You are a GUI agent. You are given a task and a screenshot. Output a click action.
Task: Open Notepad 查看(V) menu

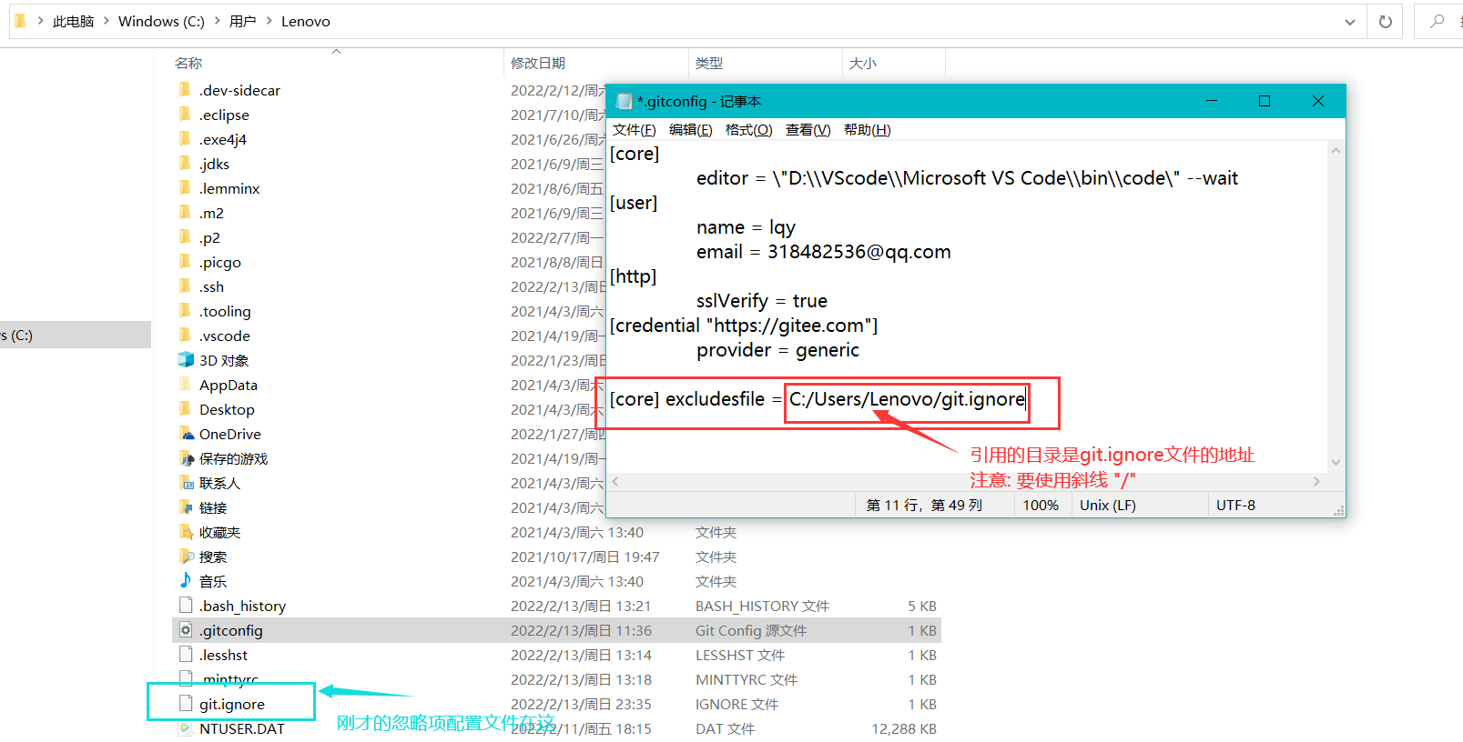pos(808,130)
